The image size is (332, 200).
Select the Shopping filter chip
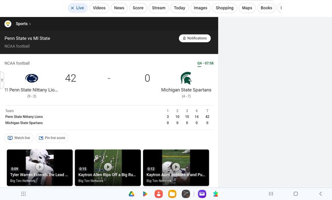[225, 8]
